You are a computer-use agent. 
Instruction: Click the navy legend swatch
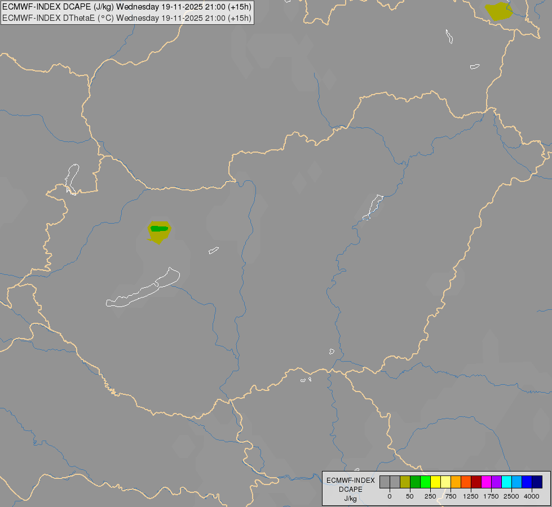[x=537, y=482]
